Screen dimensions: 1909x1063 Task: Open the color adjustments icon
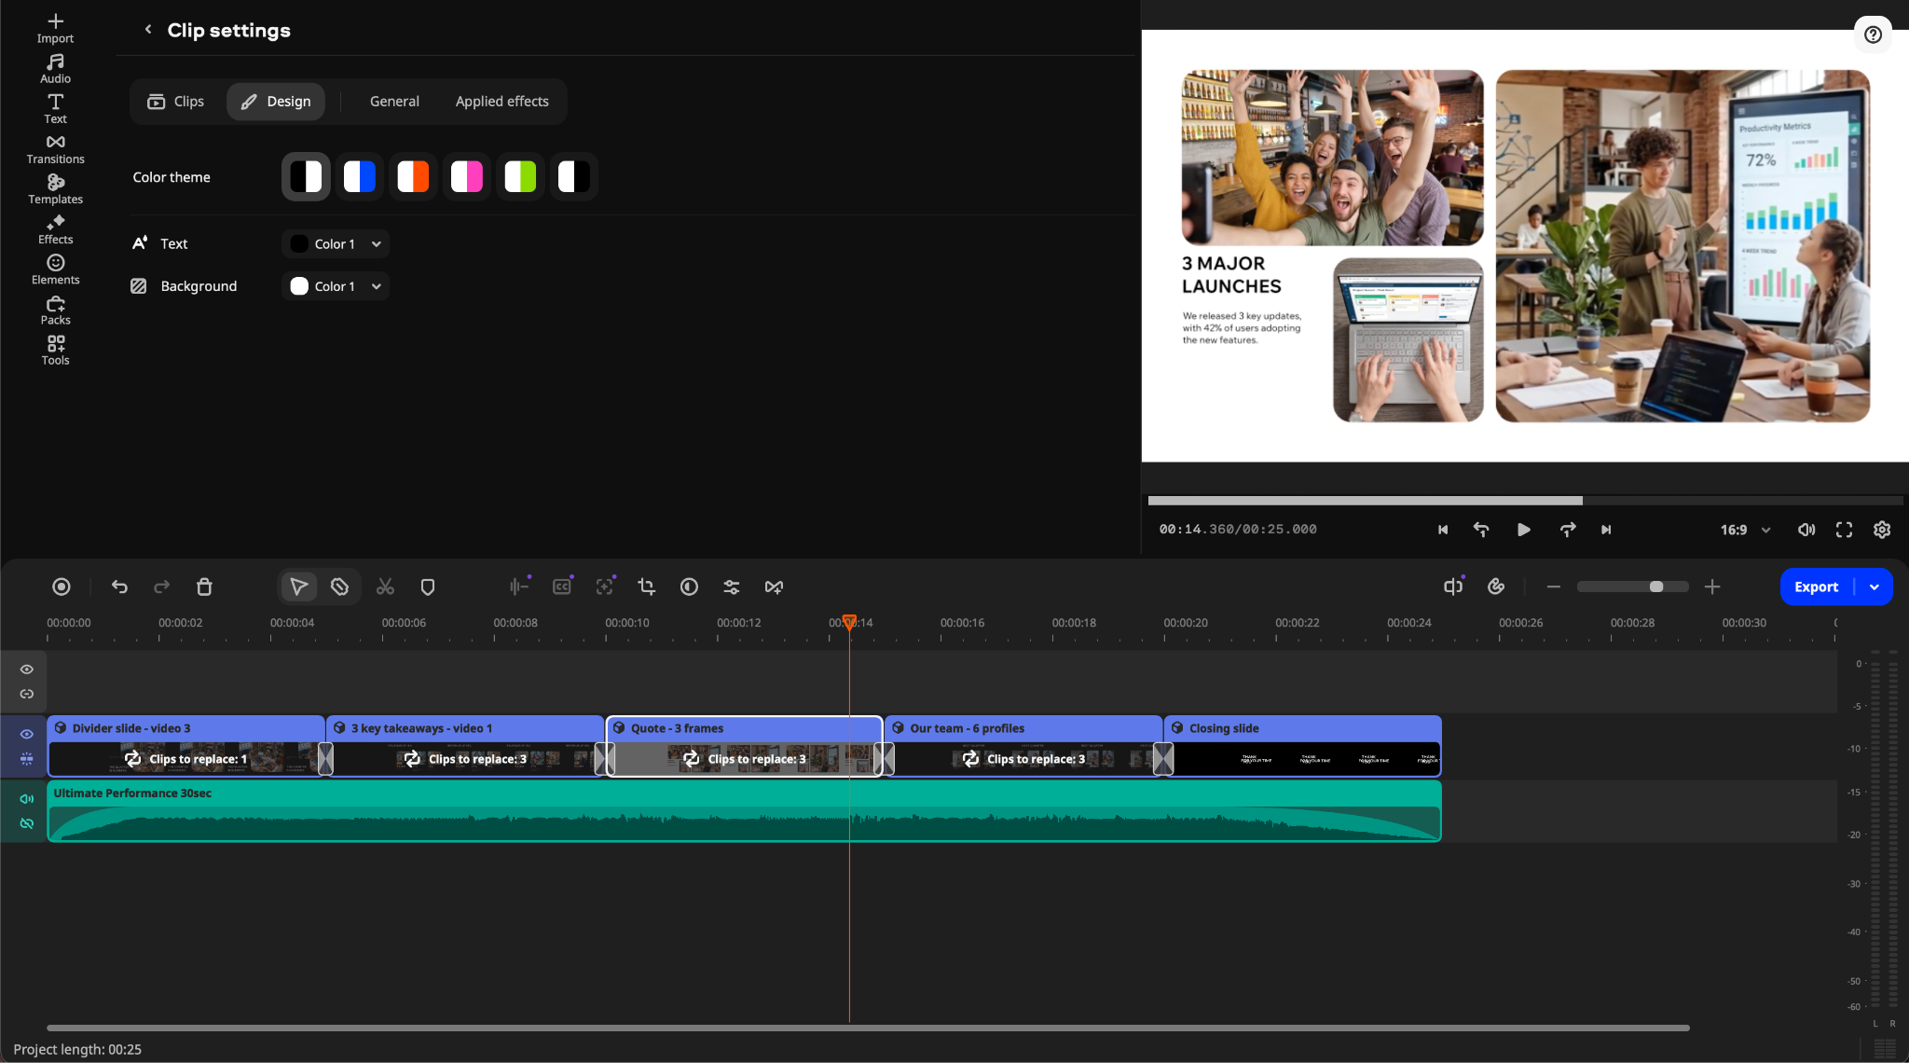[689, 587]
